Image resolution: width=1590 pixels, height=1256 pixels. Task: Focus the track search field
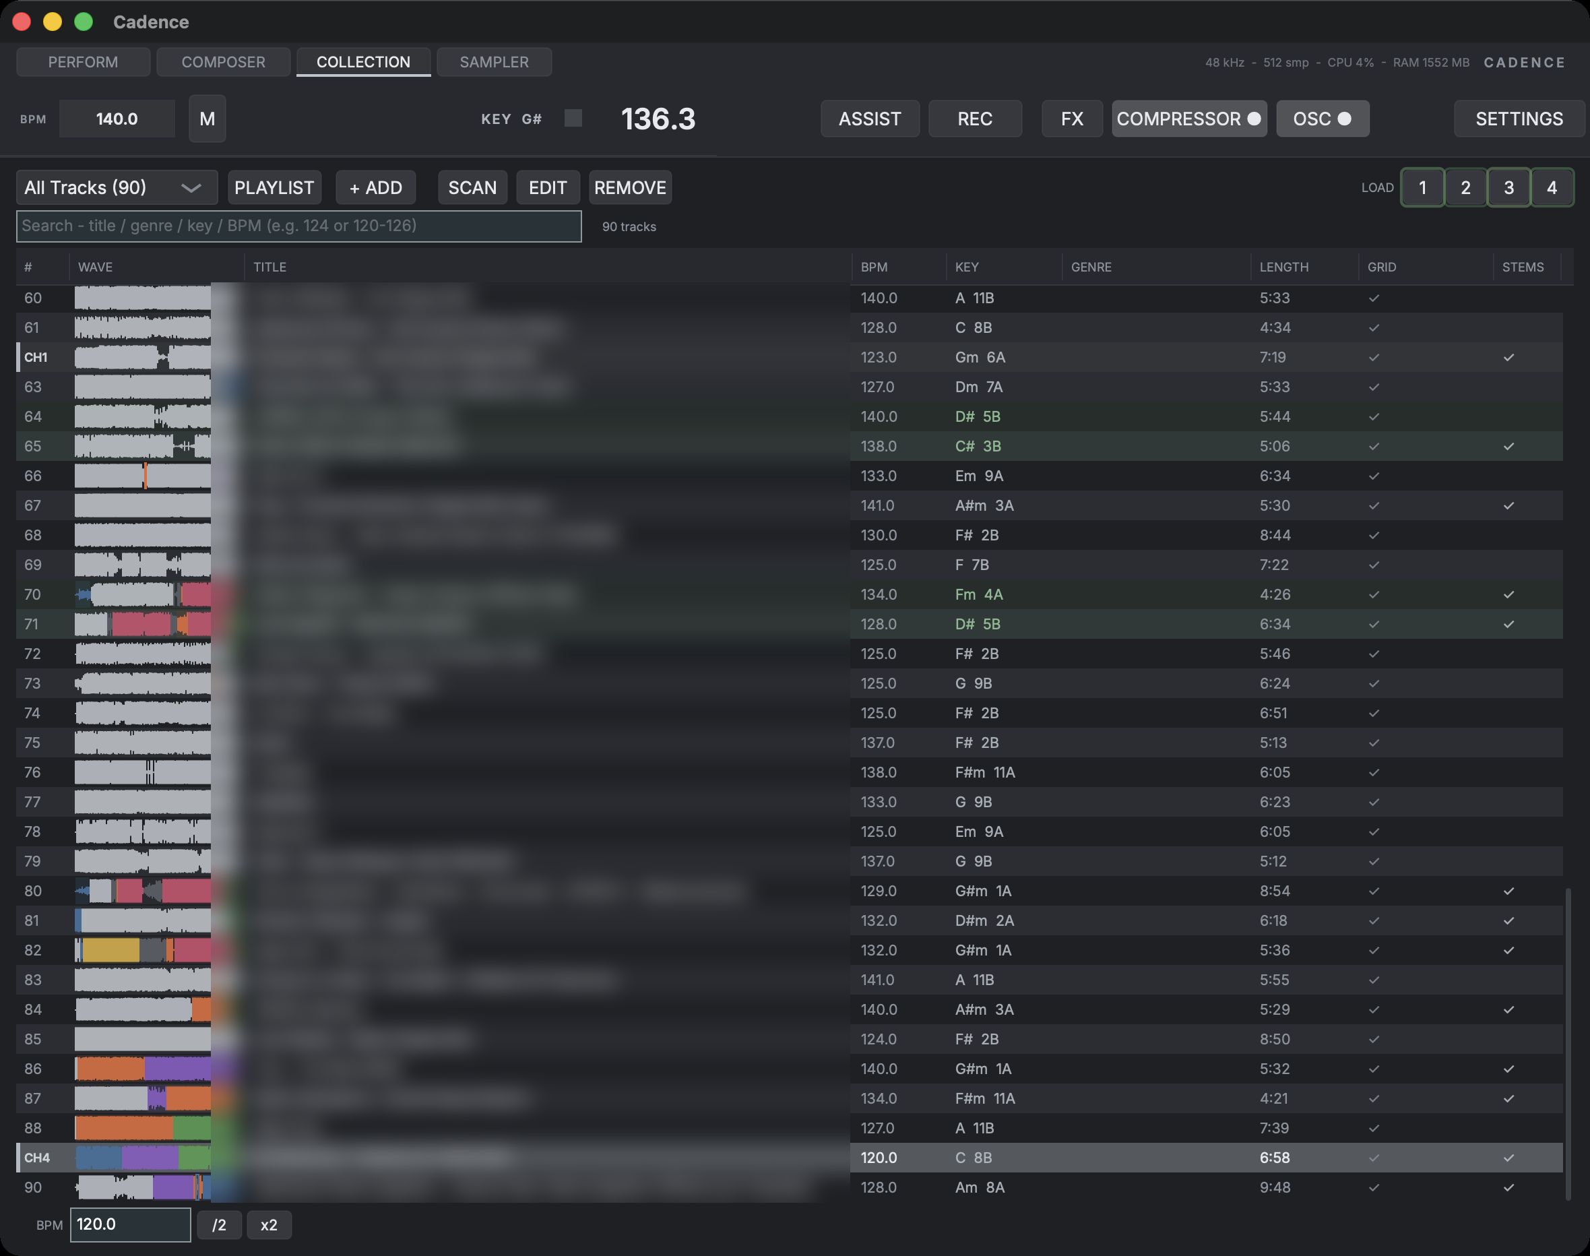pyautogui.click(x=298, y=226)
